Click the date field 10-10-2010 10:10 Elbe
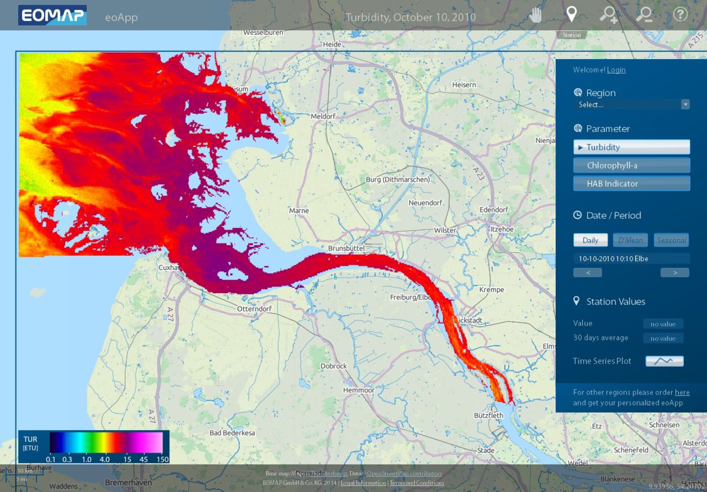The width and height of the screenshot is (707, 492). [x=632, y=258]
